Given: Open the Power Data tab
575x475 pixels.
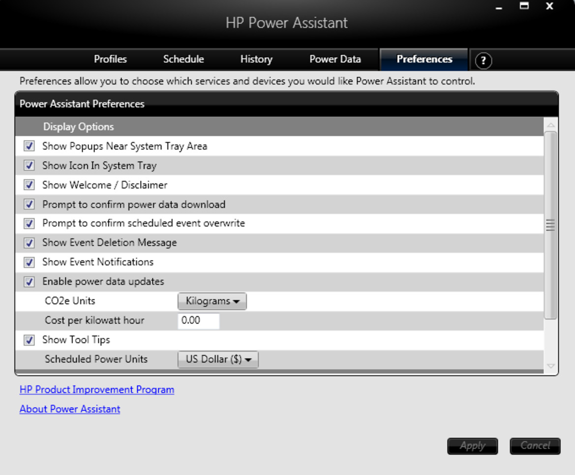Looking at the screenshot, I should click(335, 59).
